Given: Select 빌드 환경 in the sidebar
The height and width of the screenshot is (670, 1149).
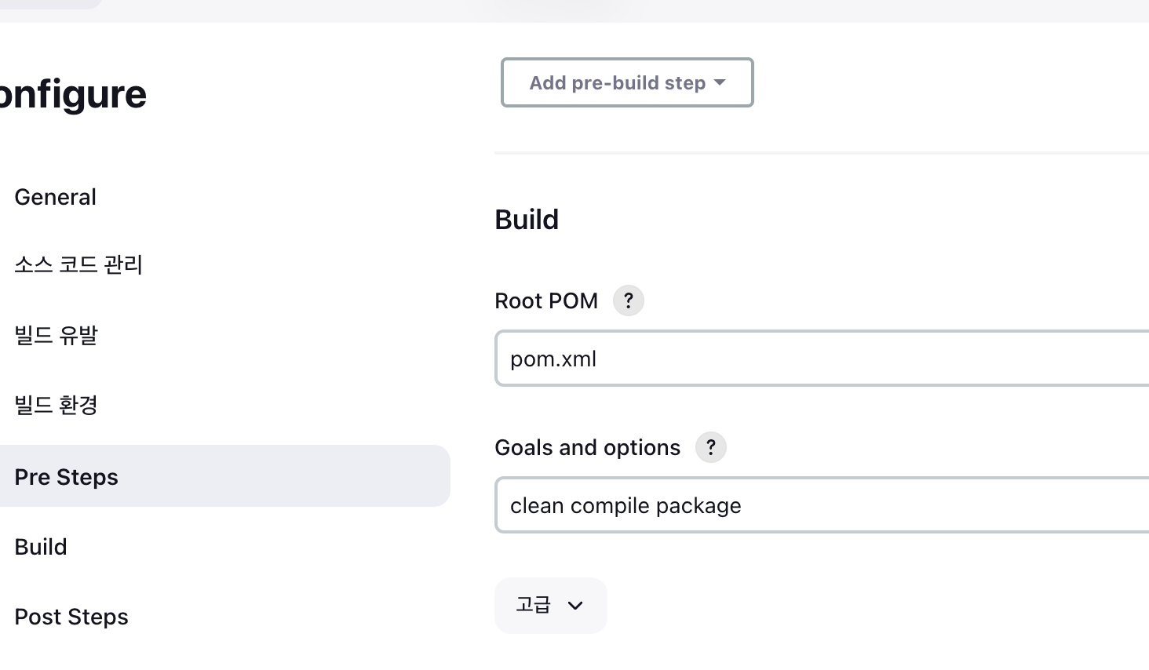Looking at the screenshot, I should click(56, 405).
